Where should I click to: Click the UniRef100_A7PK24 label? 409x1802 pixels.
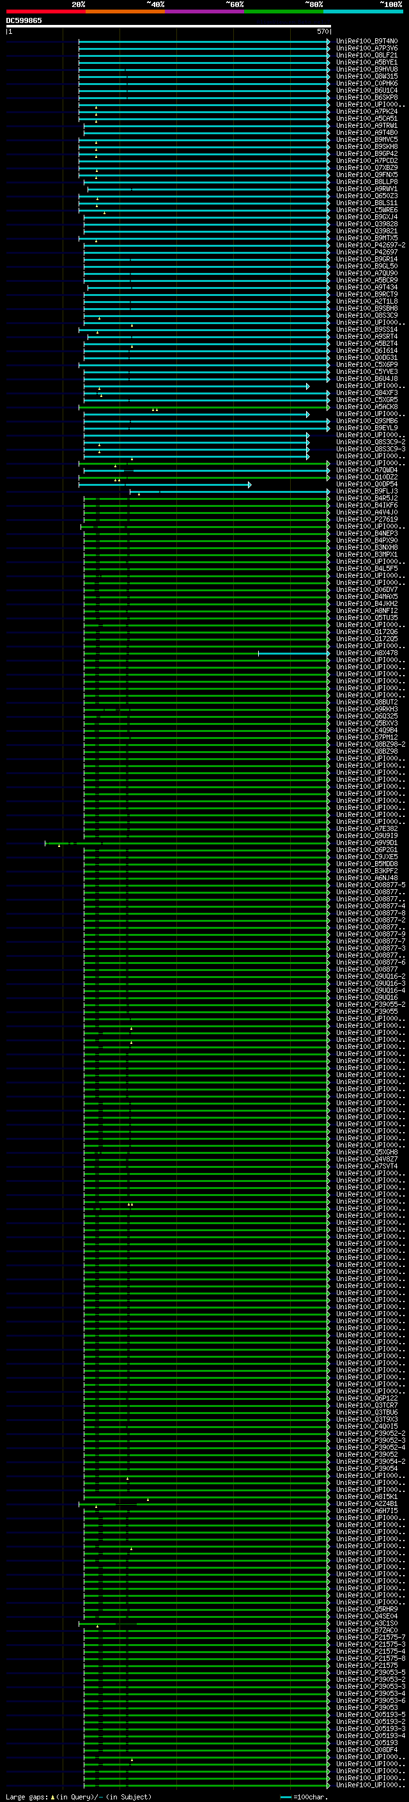tap(367, 112)
